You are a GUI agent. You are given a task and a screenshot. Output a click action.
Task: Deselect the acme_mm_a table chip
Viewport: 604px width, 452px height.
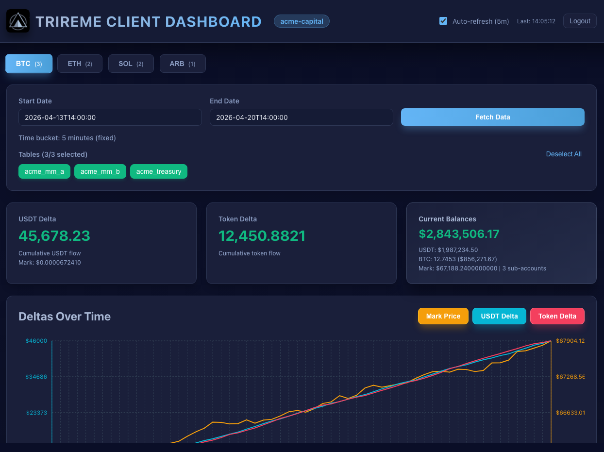click(44, 171)
